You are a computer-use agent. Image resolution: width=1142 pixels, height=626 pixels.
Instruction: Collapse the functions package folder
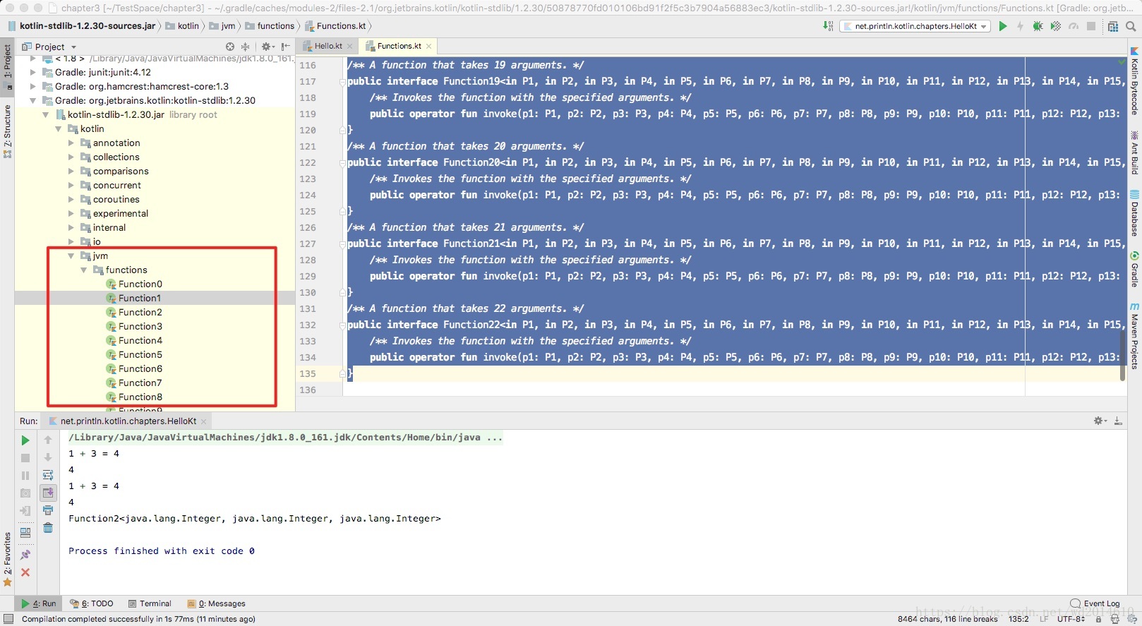pyautogui.click(x=84, y=270)
